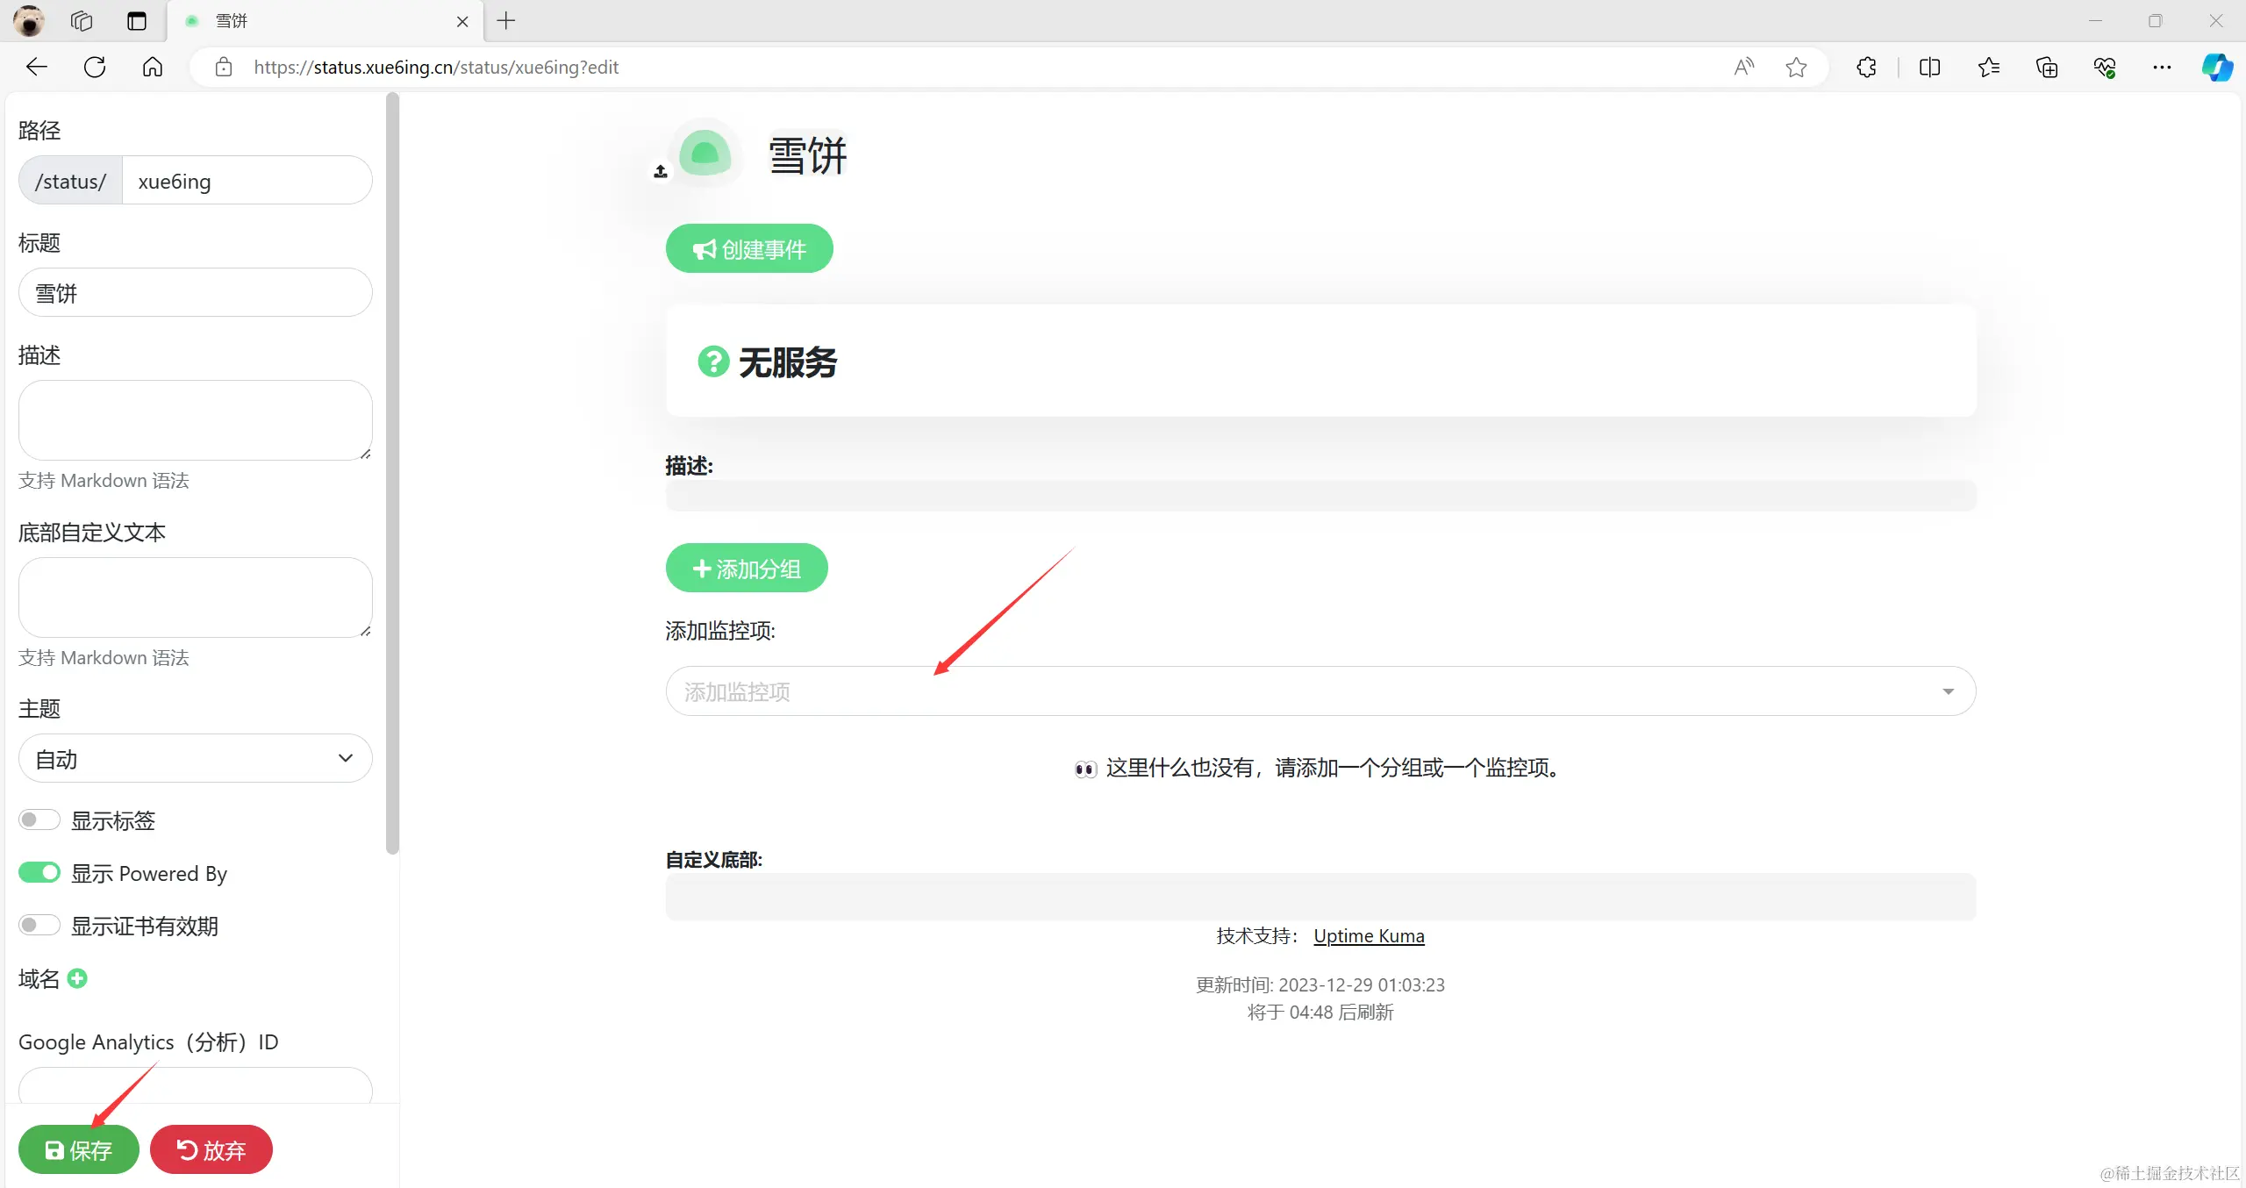
Task: Click the 描述 text area in sidebar
Action: pyautogui.click(x=195, y=419)
